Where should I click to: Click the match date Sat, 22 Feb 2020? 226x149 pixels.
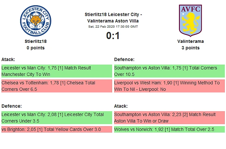click(x=113, y=26)
